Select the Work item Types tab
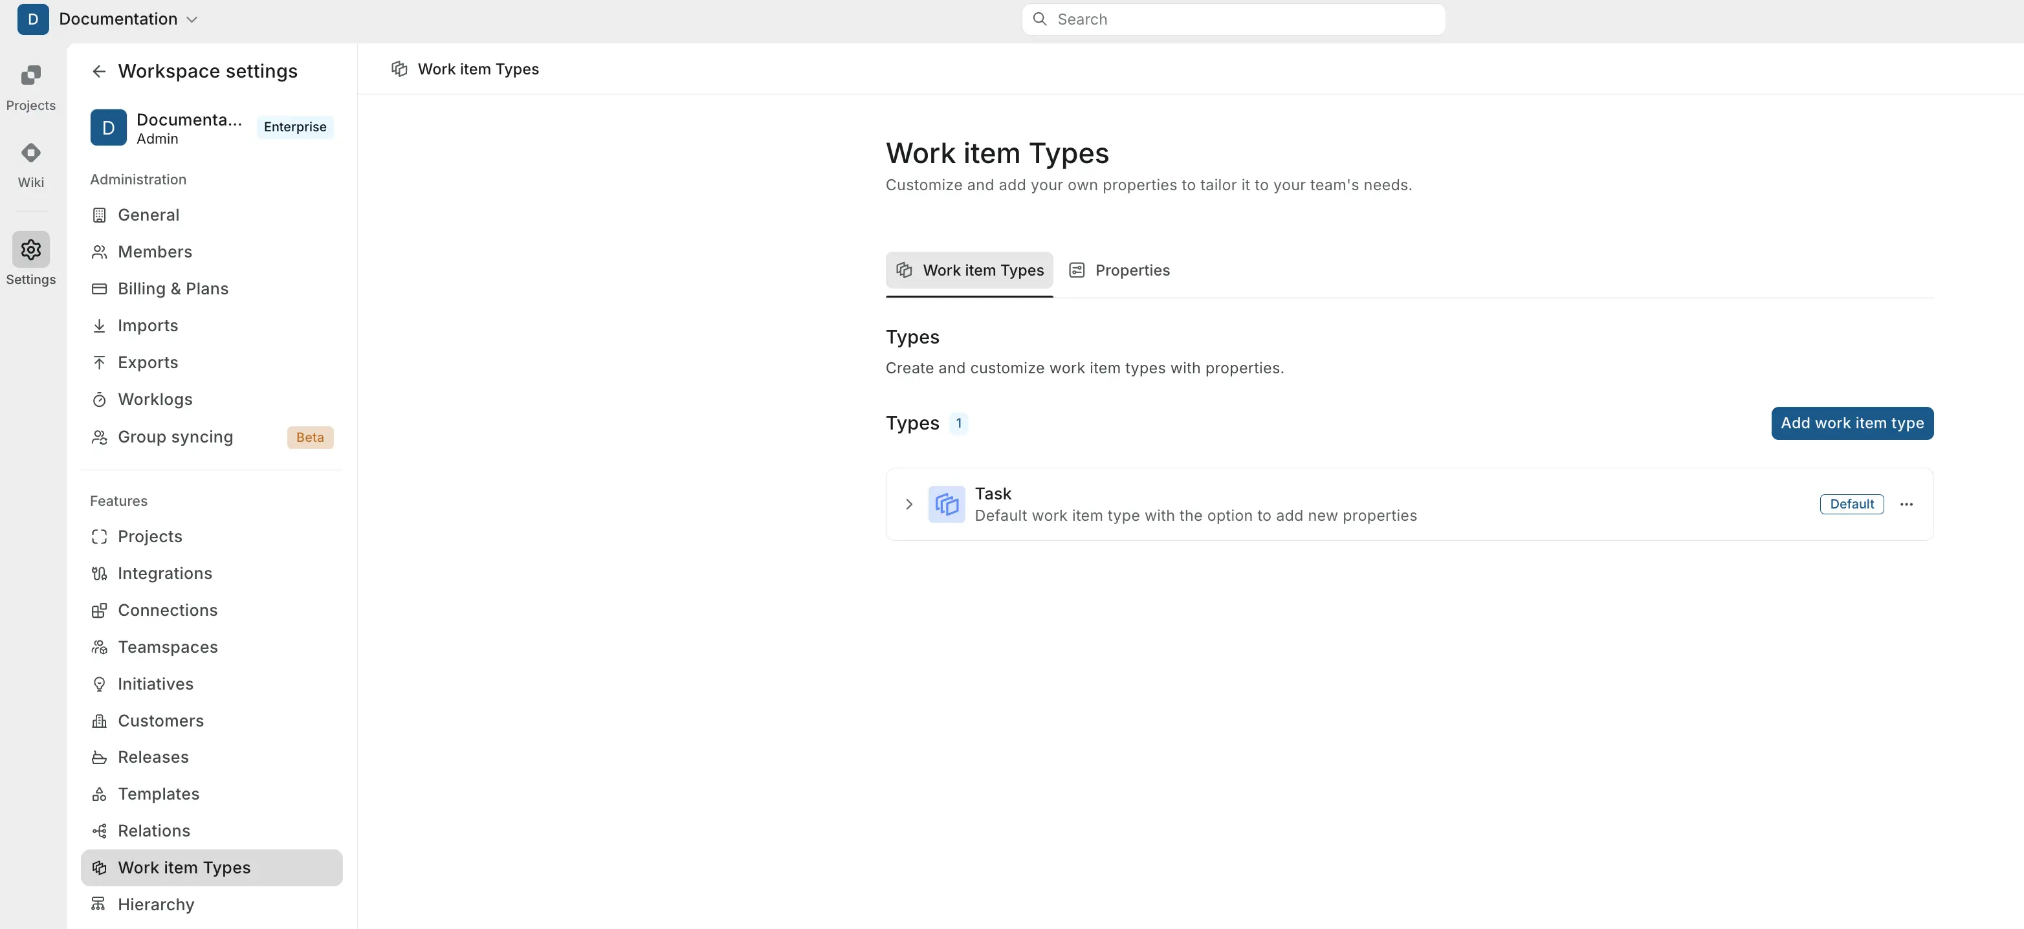 click(x=969, y=270)
